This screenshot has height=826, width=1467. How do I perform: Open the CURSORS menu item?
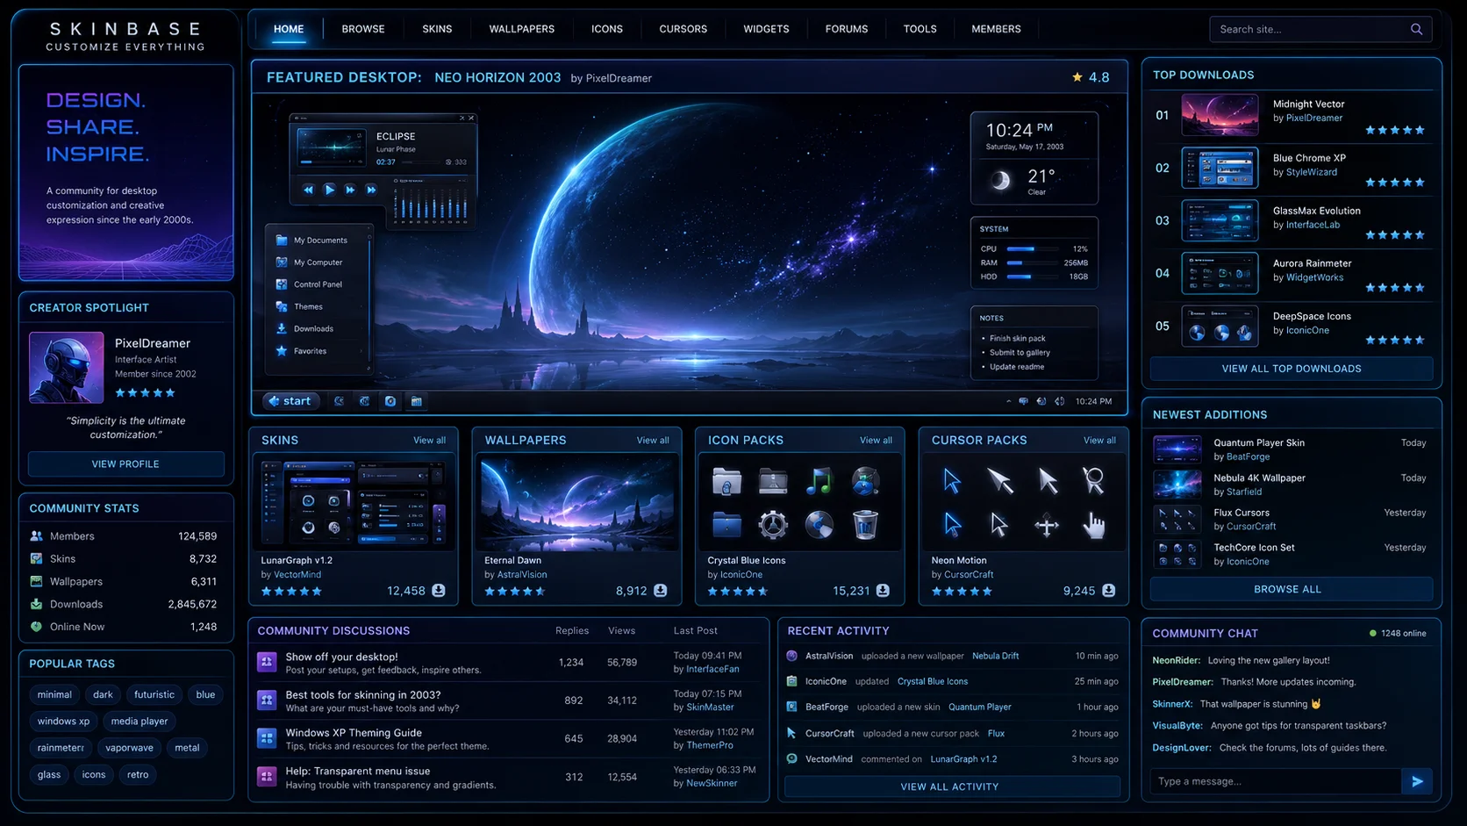[x=683, y=29]
